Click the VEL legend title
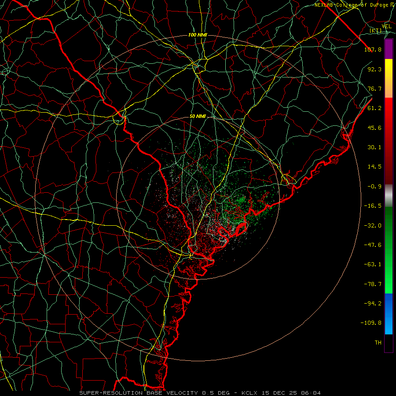Image resolution: width=396 pixels, height=396 pixels. point(386,26)
